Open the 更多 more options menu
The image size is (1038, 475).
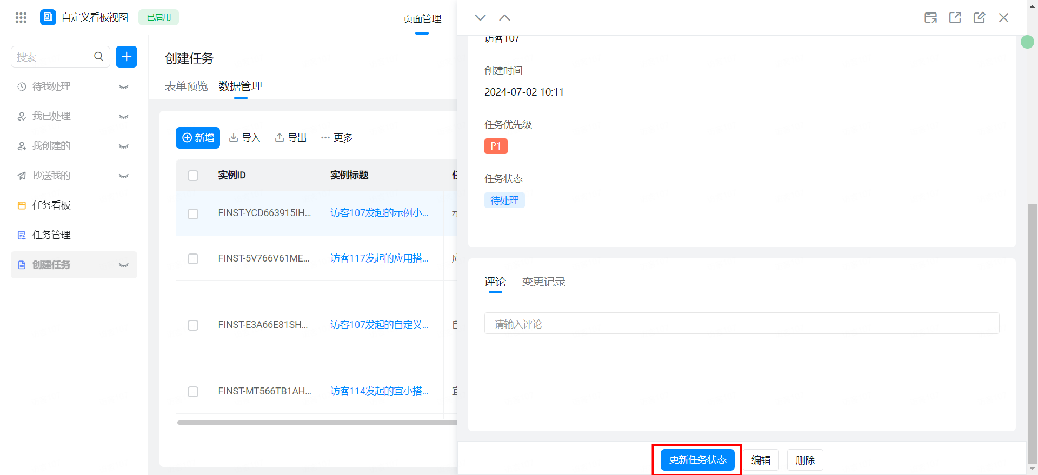pyautogui.click(x=337, y=138)
